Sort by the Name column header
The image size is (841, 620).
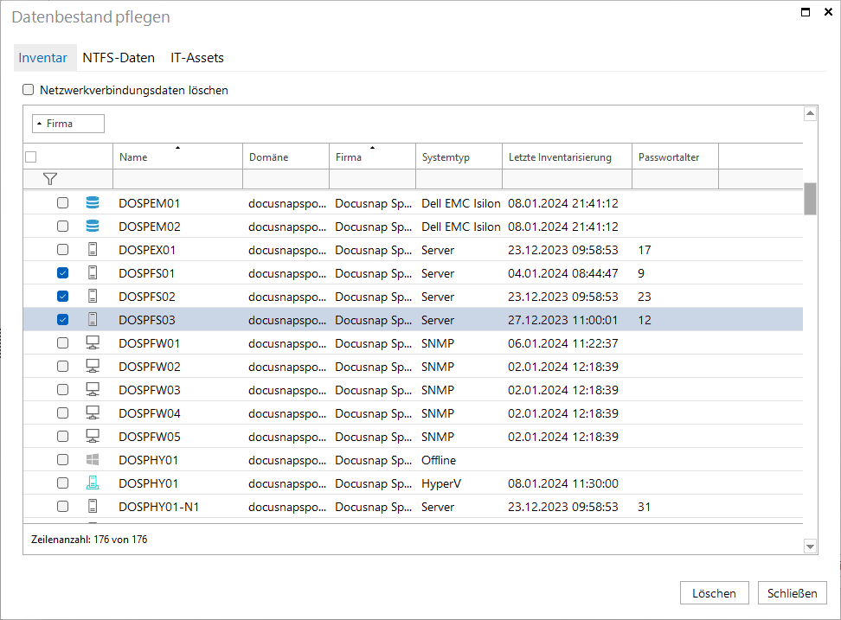pyautogui.click(x=177, y=157)
